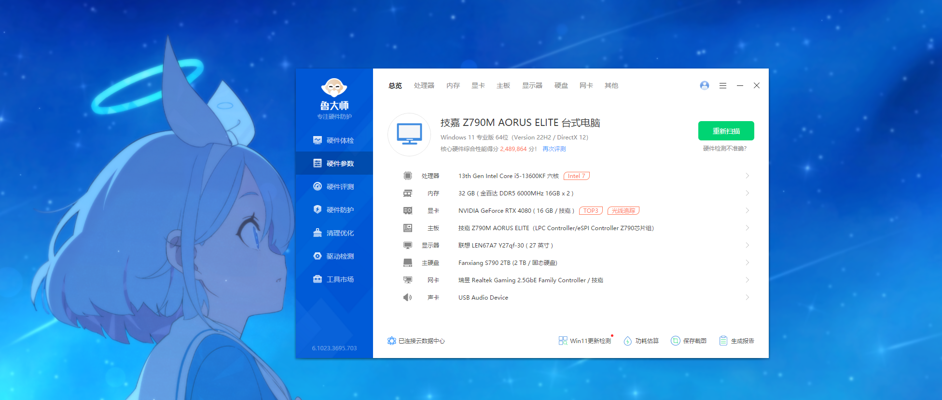Viewport: 942px width, 400px height.
Task: Close the 鲁大师 window
Action: 757,85
